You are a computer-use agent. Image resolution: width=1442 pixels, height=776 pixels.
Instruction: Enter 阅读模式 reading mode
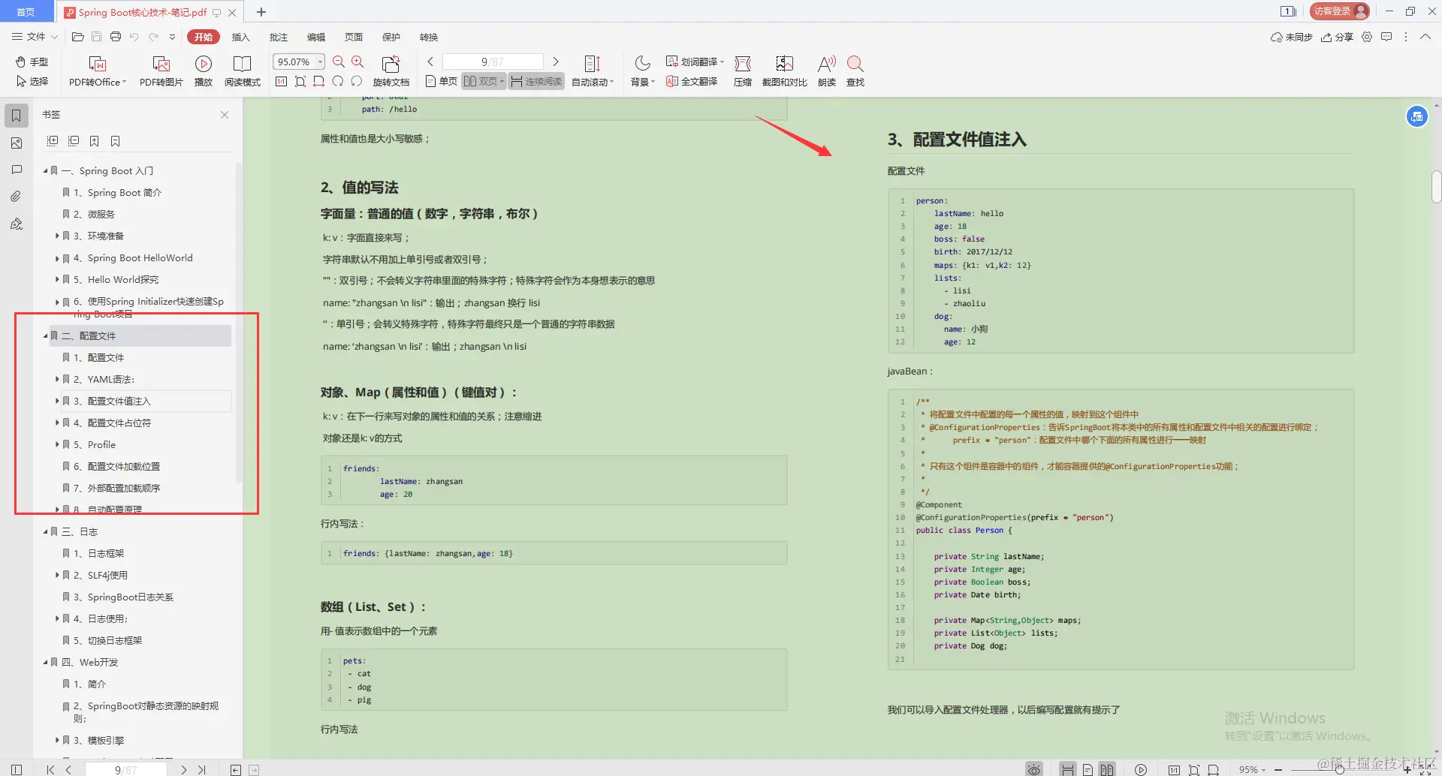click(x=243, y=72)
